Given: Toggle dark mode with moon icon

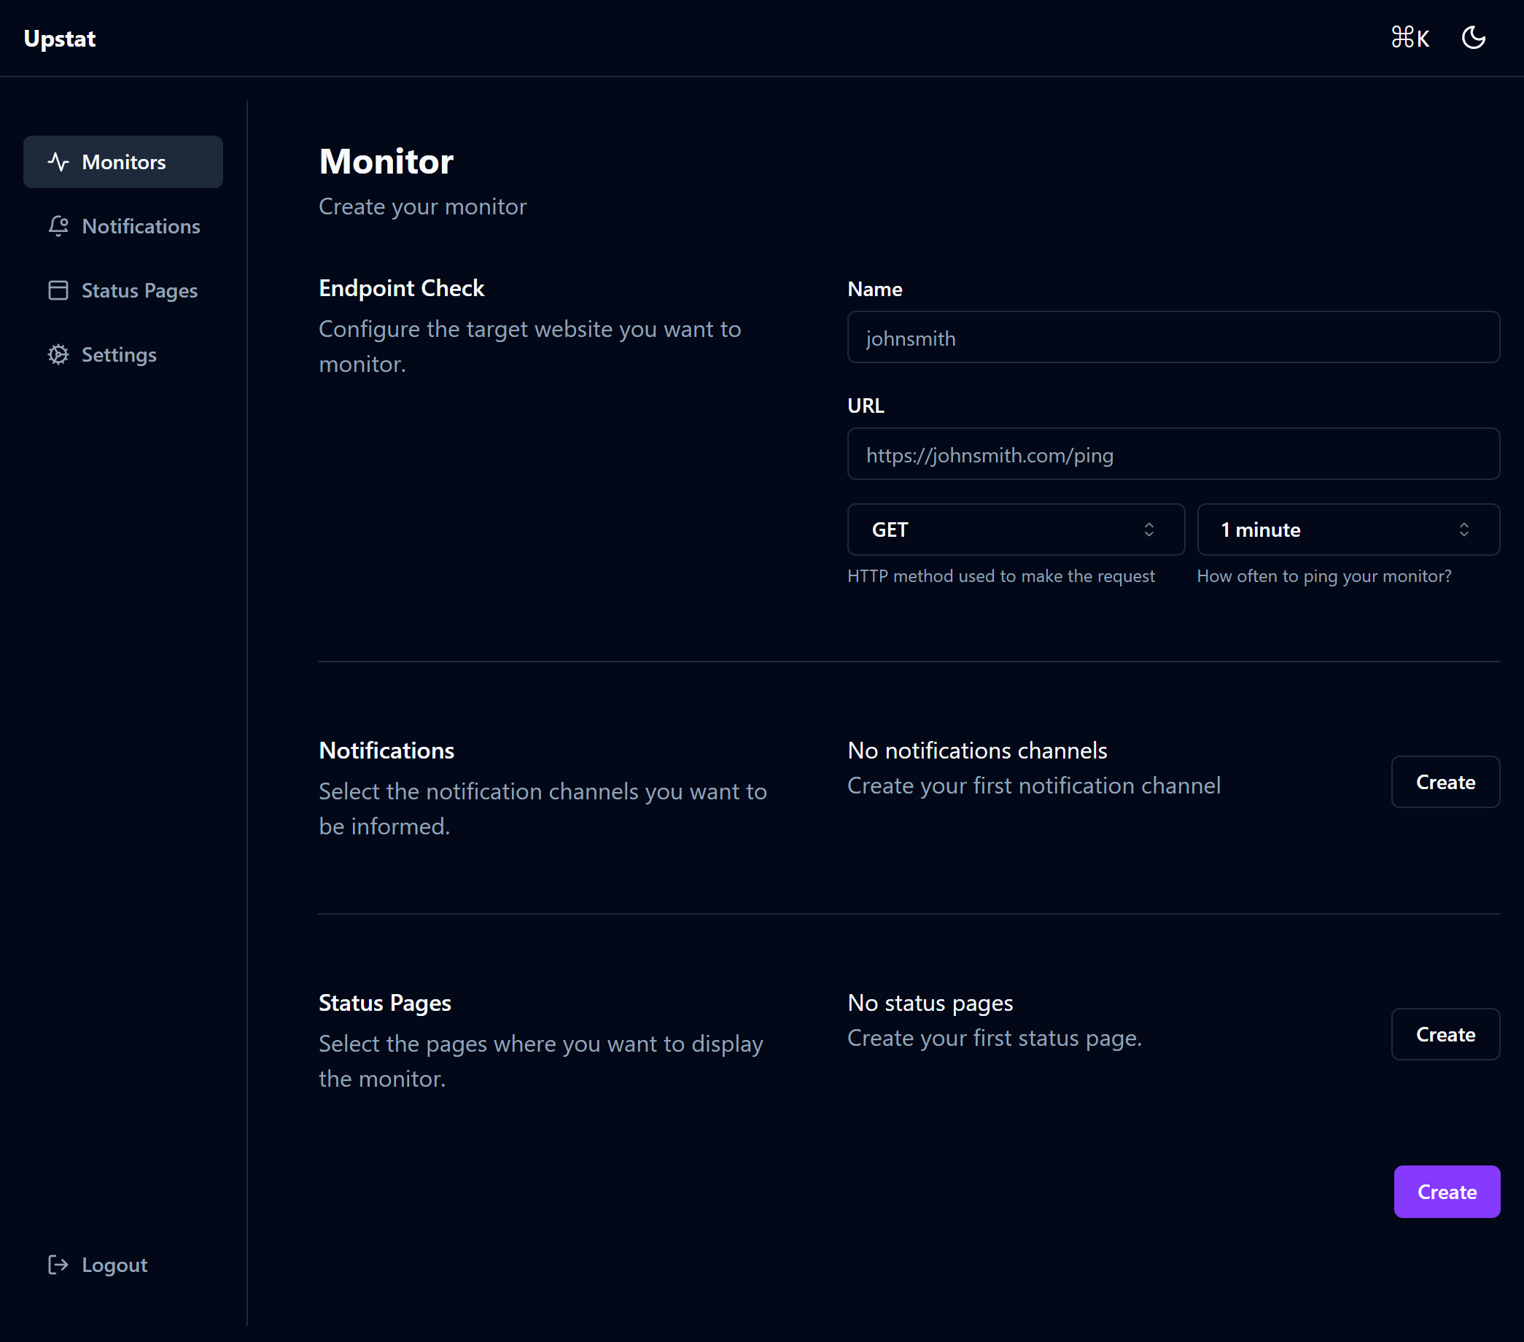Looking at the screenshot, I should (1473, 38).
